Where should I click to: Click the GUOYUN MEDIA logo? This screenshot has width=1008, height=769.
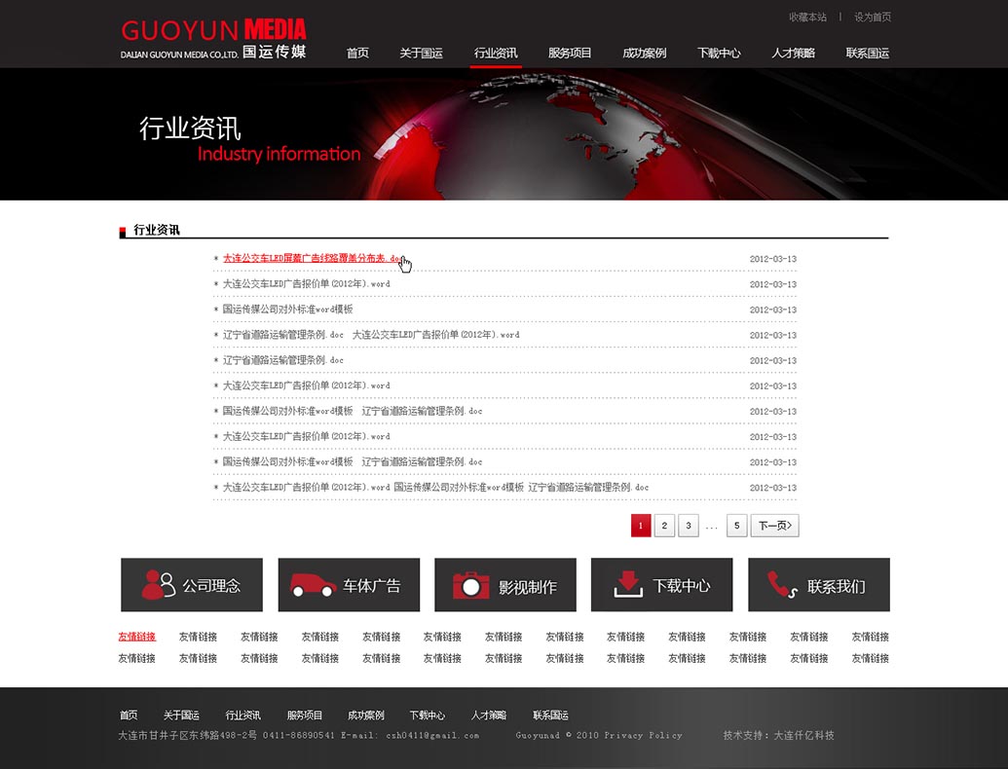click(x=213, y=39)
